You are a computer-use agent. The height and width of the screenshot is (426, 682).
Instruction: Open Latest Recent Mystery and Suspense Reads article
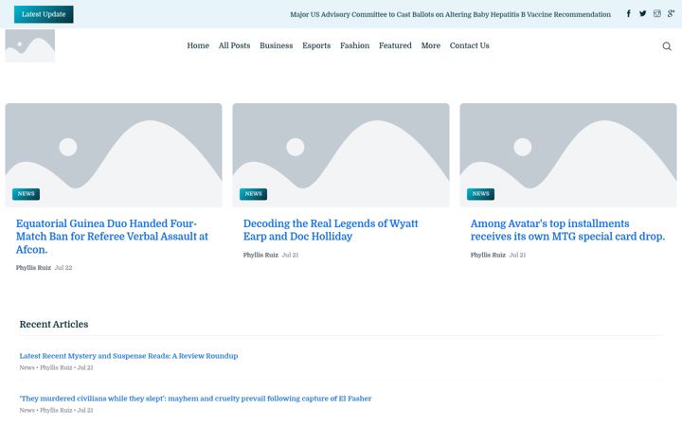(129, 356)
